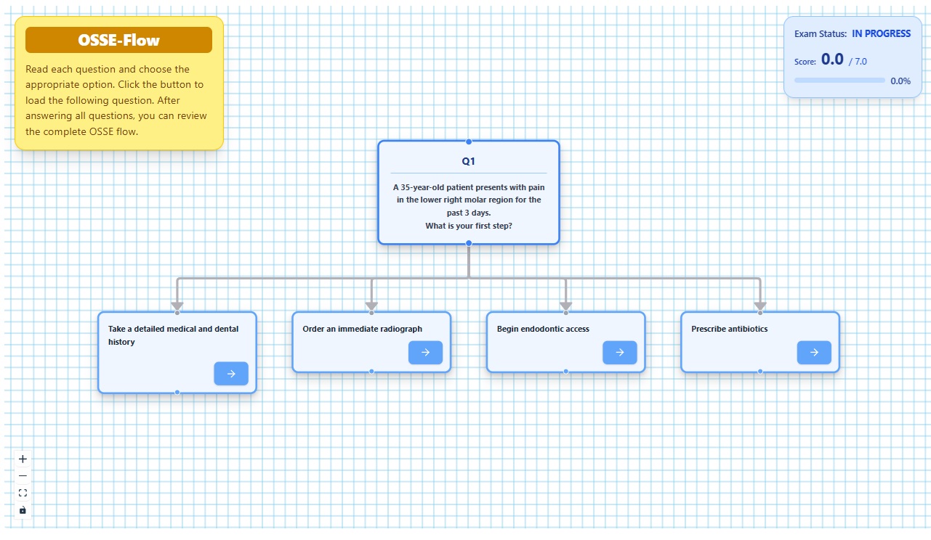
Task: Click bottom handle of the history option card
Action: point(177,392)
